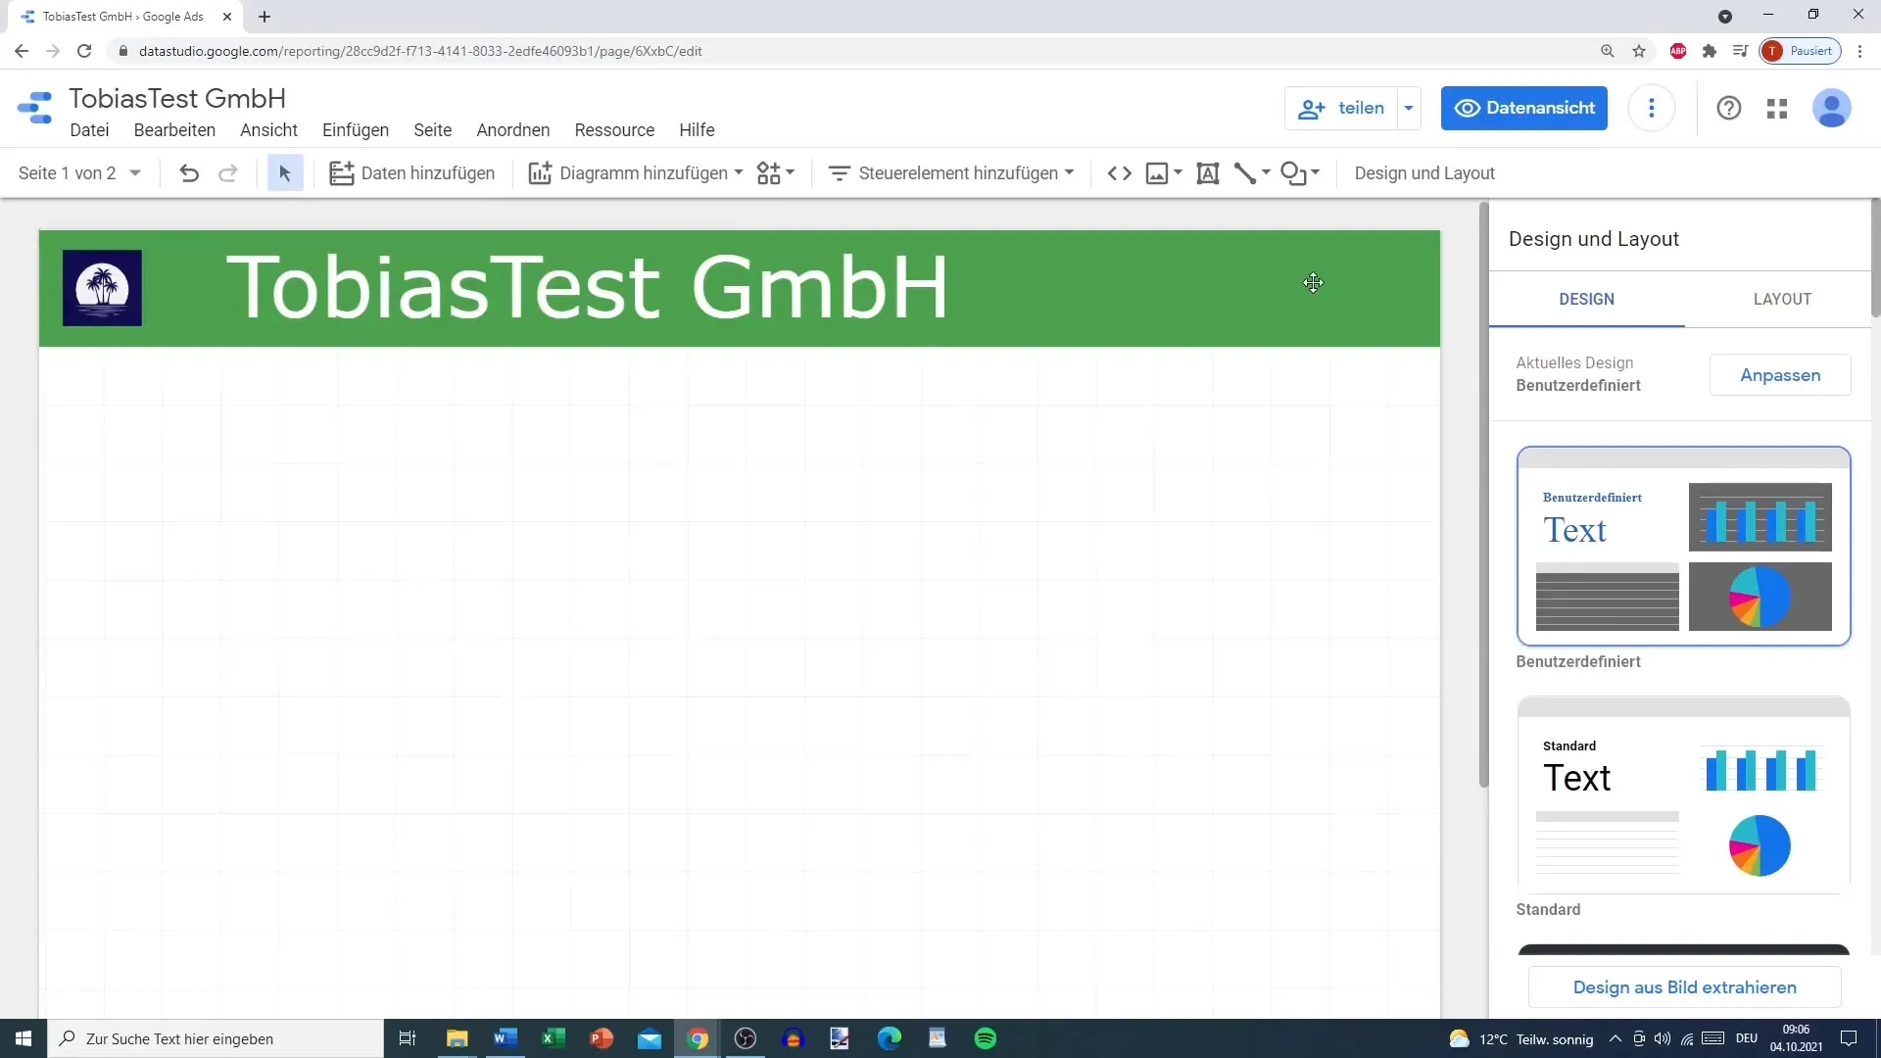Open File Explorer from the taskbar
Viewport: 1881px width, 1058px height.
458,1038
